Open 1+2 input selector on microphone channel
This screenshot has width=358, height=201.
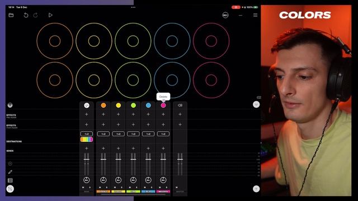pos(87,134)
